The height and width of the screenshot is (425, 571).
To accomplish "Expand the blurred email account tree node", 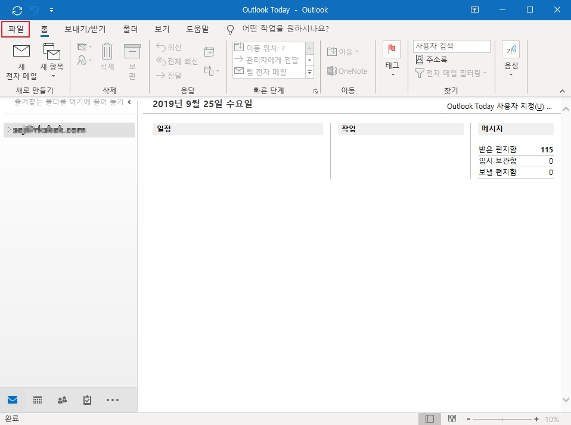I will point(9,129).
